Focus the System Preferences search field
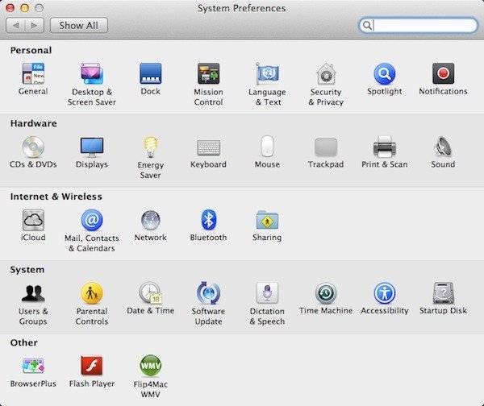The height and width of the screenshot is (406, 484). tap(418, 25)
